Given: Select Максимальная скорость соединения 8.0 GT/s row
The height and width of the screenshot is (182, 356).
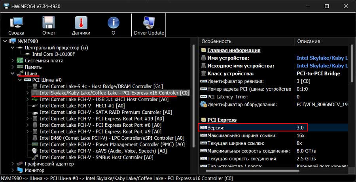Looking at the screenshot, I should [273, 151].
